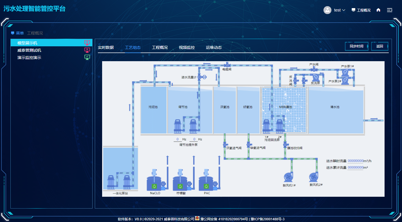The width and height of the screenshot is (402, 222).
Task: Click the 进水瞬时流量 value field
Action: pos(356,161)
